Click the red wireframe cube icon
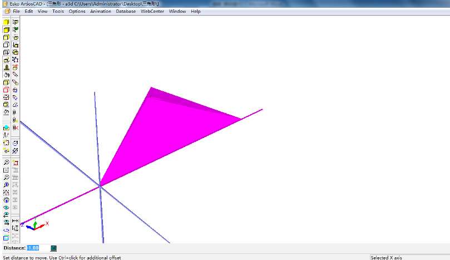 pos(6,90)
